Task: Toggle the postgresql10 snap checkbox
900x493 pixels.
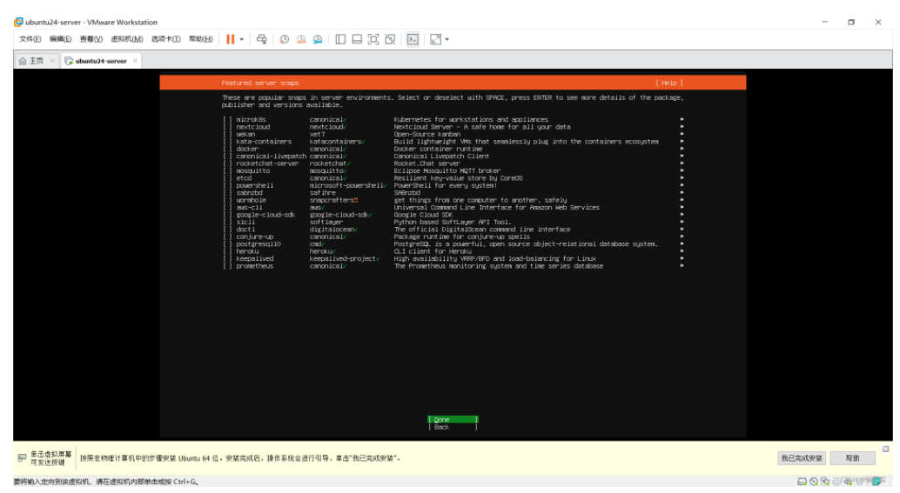Action: click(x=227, y=244)
